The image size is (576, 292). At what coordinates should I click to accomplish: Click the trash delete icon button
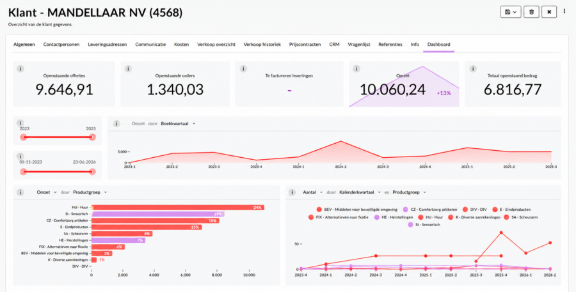pyautogui.click(x=531, y=12)
